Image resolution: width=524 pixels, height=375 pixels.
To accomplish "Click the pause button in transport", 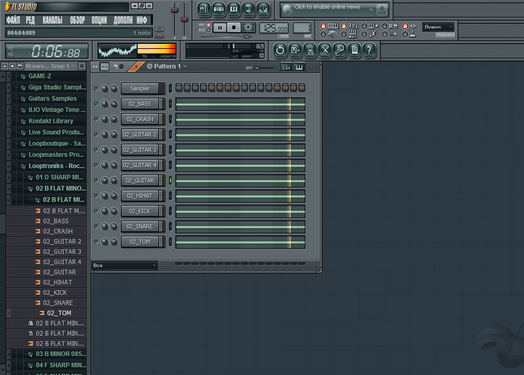I will point(220,27).
